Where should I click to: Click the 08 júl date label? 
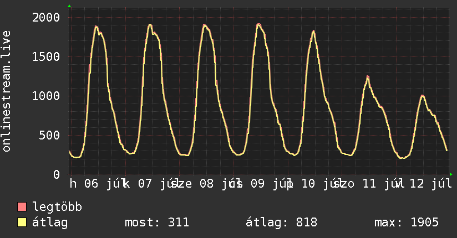221,184
